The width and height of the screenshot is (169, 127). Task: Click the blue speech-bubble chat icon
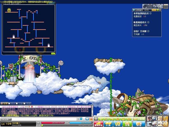pyautogui.click(x=87, y=119)
